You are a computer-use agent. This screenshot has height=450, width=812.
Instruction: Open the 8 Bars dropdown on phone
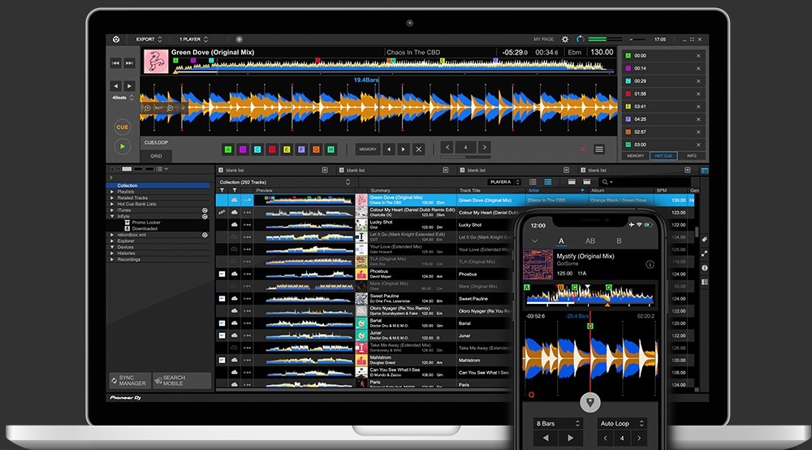click(559, 424)
